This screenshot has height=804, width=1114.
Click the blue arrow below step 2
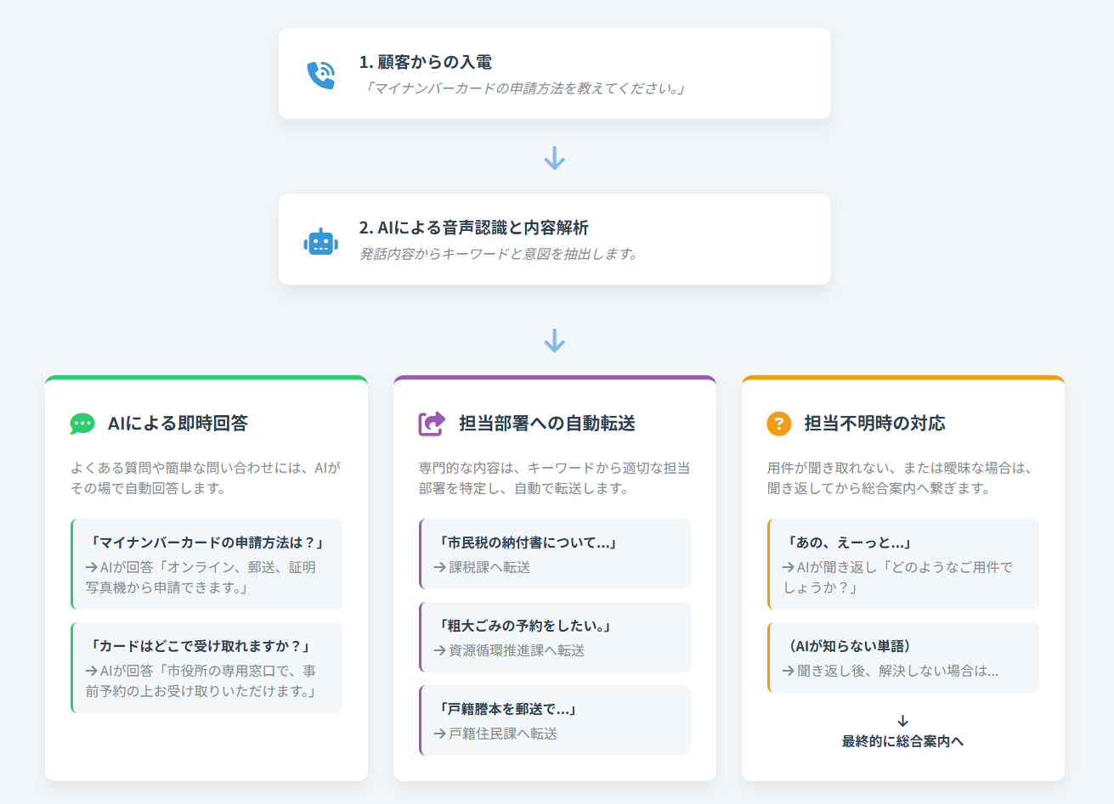click(554, 340)
